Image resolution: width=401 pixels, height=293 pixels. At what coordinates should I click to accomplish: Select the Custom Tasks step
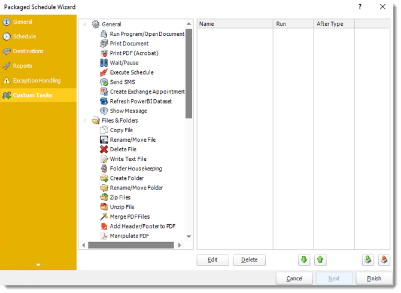pos(38,95)
